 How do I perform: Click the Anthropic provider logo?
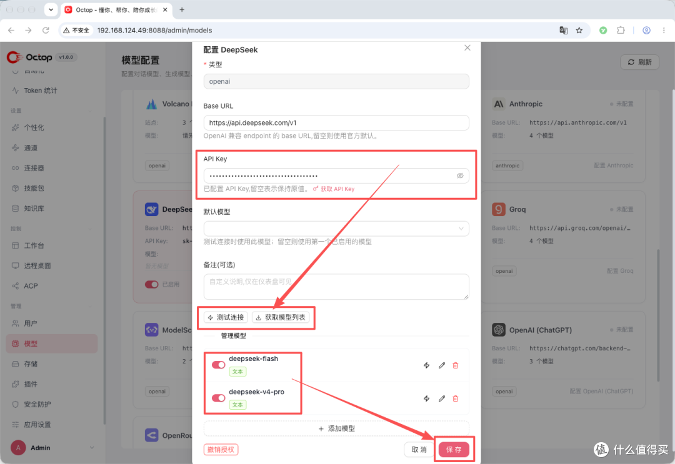[x=499, y=104]
